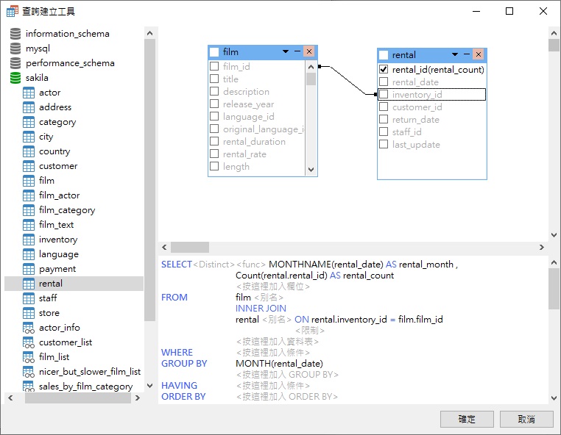Check the film_id column checkbox
Viewport: 561px width, 435px height.
(x=214, y=67)
